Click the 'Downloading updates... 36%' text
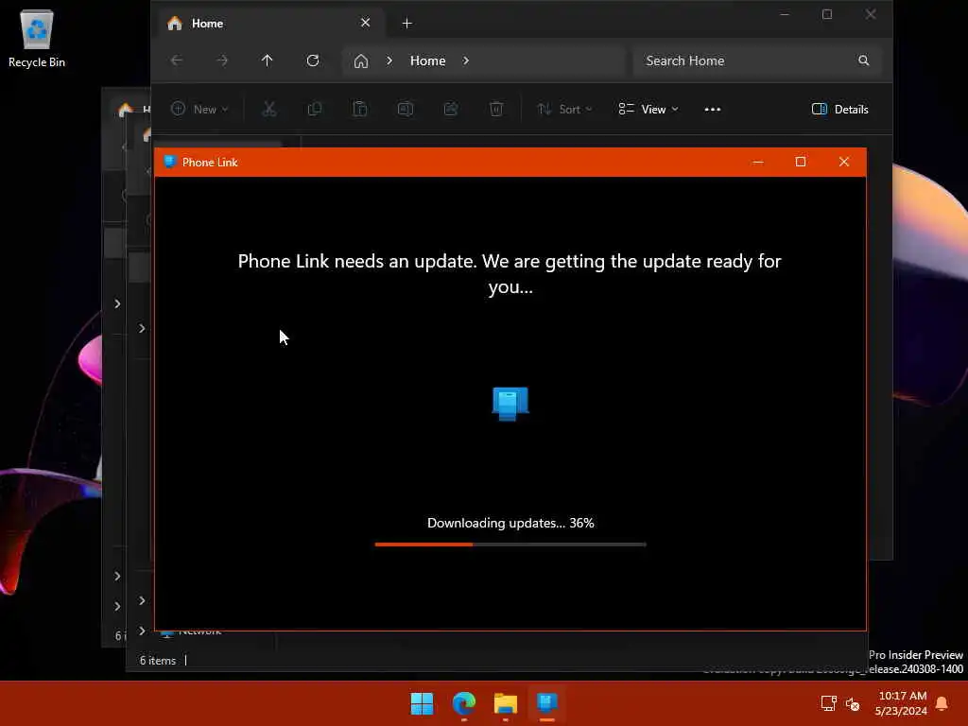The image size is (968, 726). [510, 523]
